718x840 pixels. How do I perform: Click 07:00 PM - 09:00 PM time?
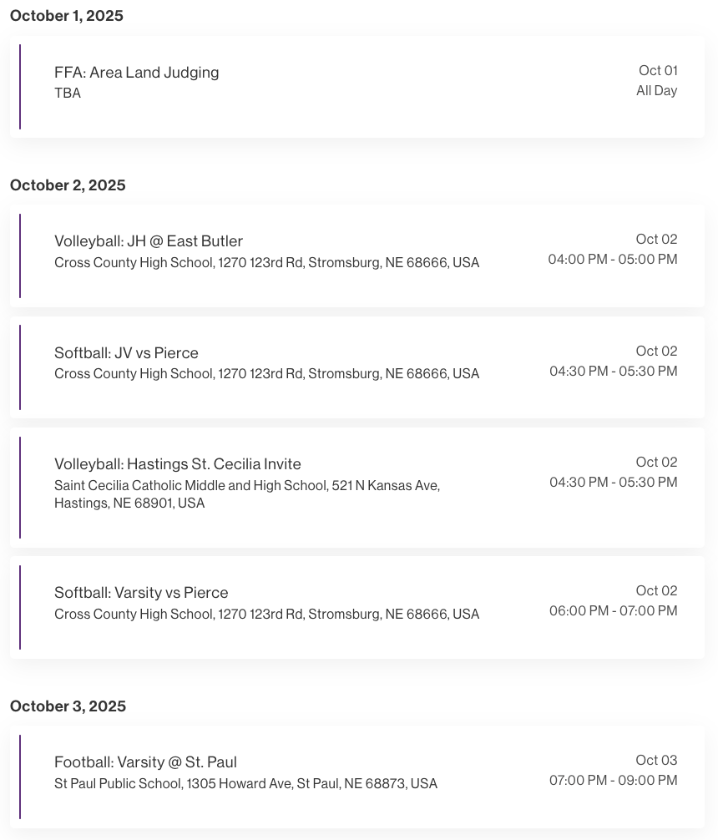pyautogui.click(x=613, y=781)
